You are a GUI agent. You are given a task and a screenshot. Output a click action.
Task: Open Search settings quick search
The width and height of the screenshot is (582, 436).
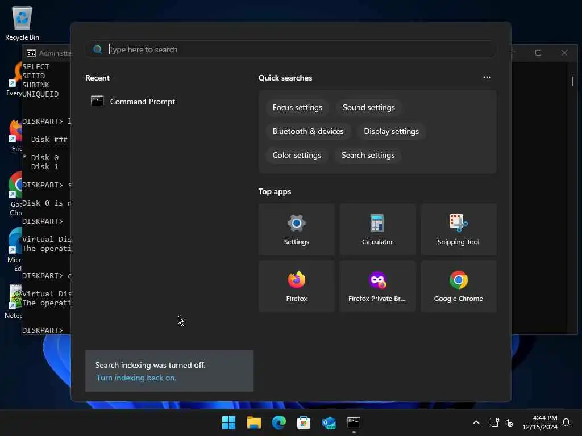click(x=368, y=155)
